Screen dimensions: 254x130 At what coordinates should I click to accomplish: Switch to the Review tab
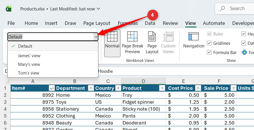[x=170, y=23]
